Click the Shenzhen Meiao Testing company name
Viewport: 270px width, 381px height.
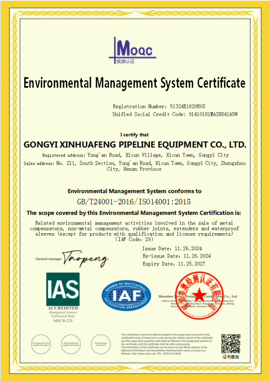coord(198,296)
